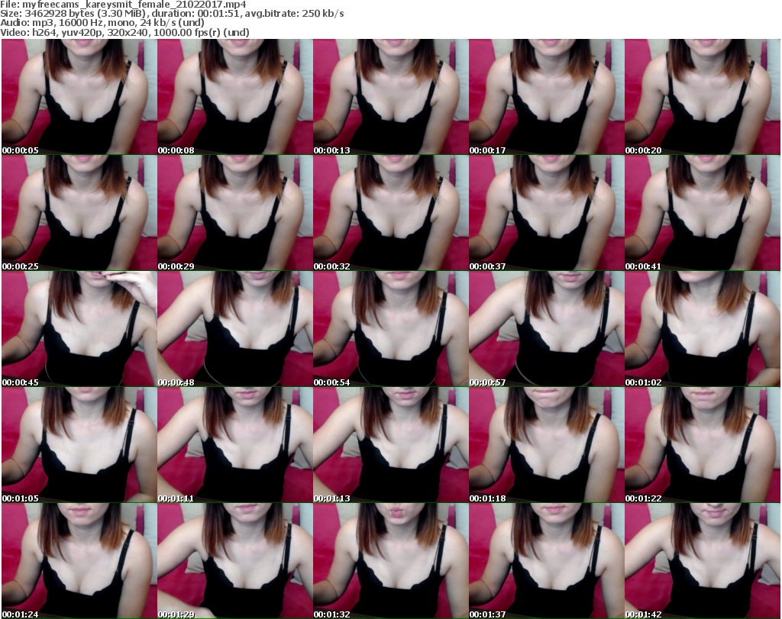Select the thumbnail stamped 00:00:08
Screen dimensions: 782x619
click(235, 97)
